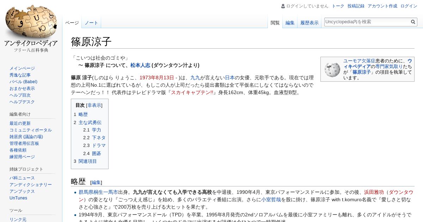Screen dimensions: 423x222
Task: Click the search magnifier icon
Action: coord(413,22)
